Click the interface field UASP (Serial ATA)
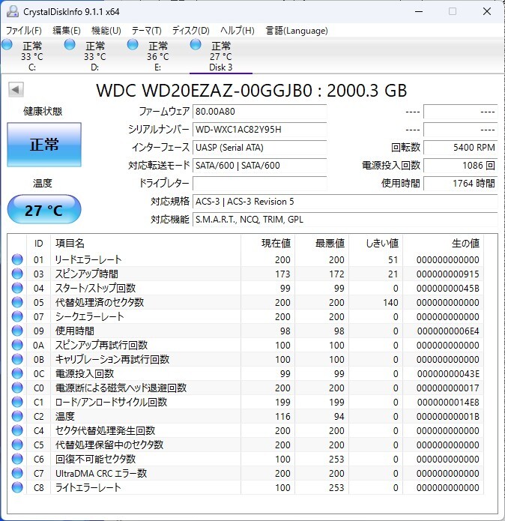The height and width of the screenshot is (521, 505). point(260,147)
